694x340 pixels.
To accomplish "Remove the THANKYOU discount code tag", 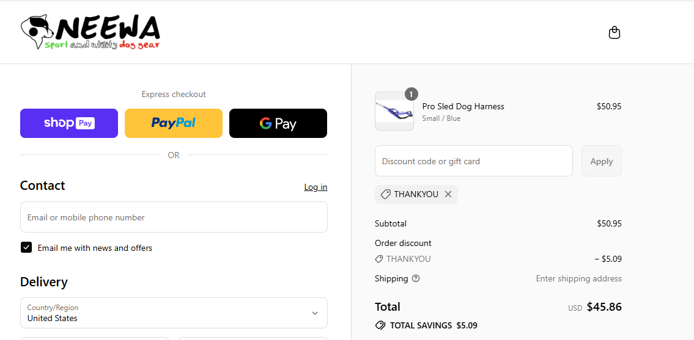I will point(448,194).
